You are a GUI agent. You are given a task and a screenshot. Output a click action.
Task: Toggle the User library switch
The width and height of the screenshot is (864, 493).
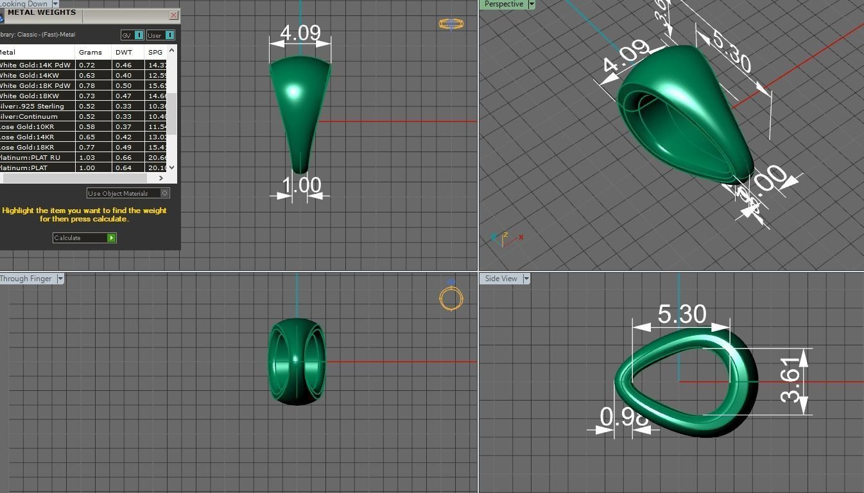pos(161,35)
